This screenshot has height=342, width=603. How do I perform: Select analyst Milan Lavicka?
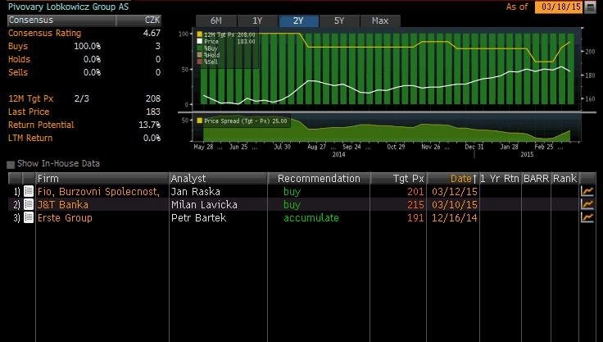[204, 204]
